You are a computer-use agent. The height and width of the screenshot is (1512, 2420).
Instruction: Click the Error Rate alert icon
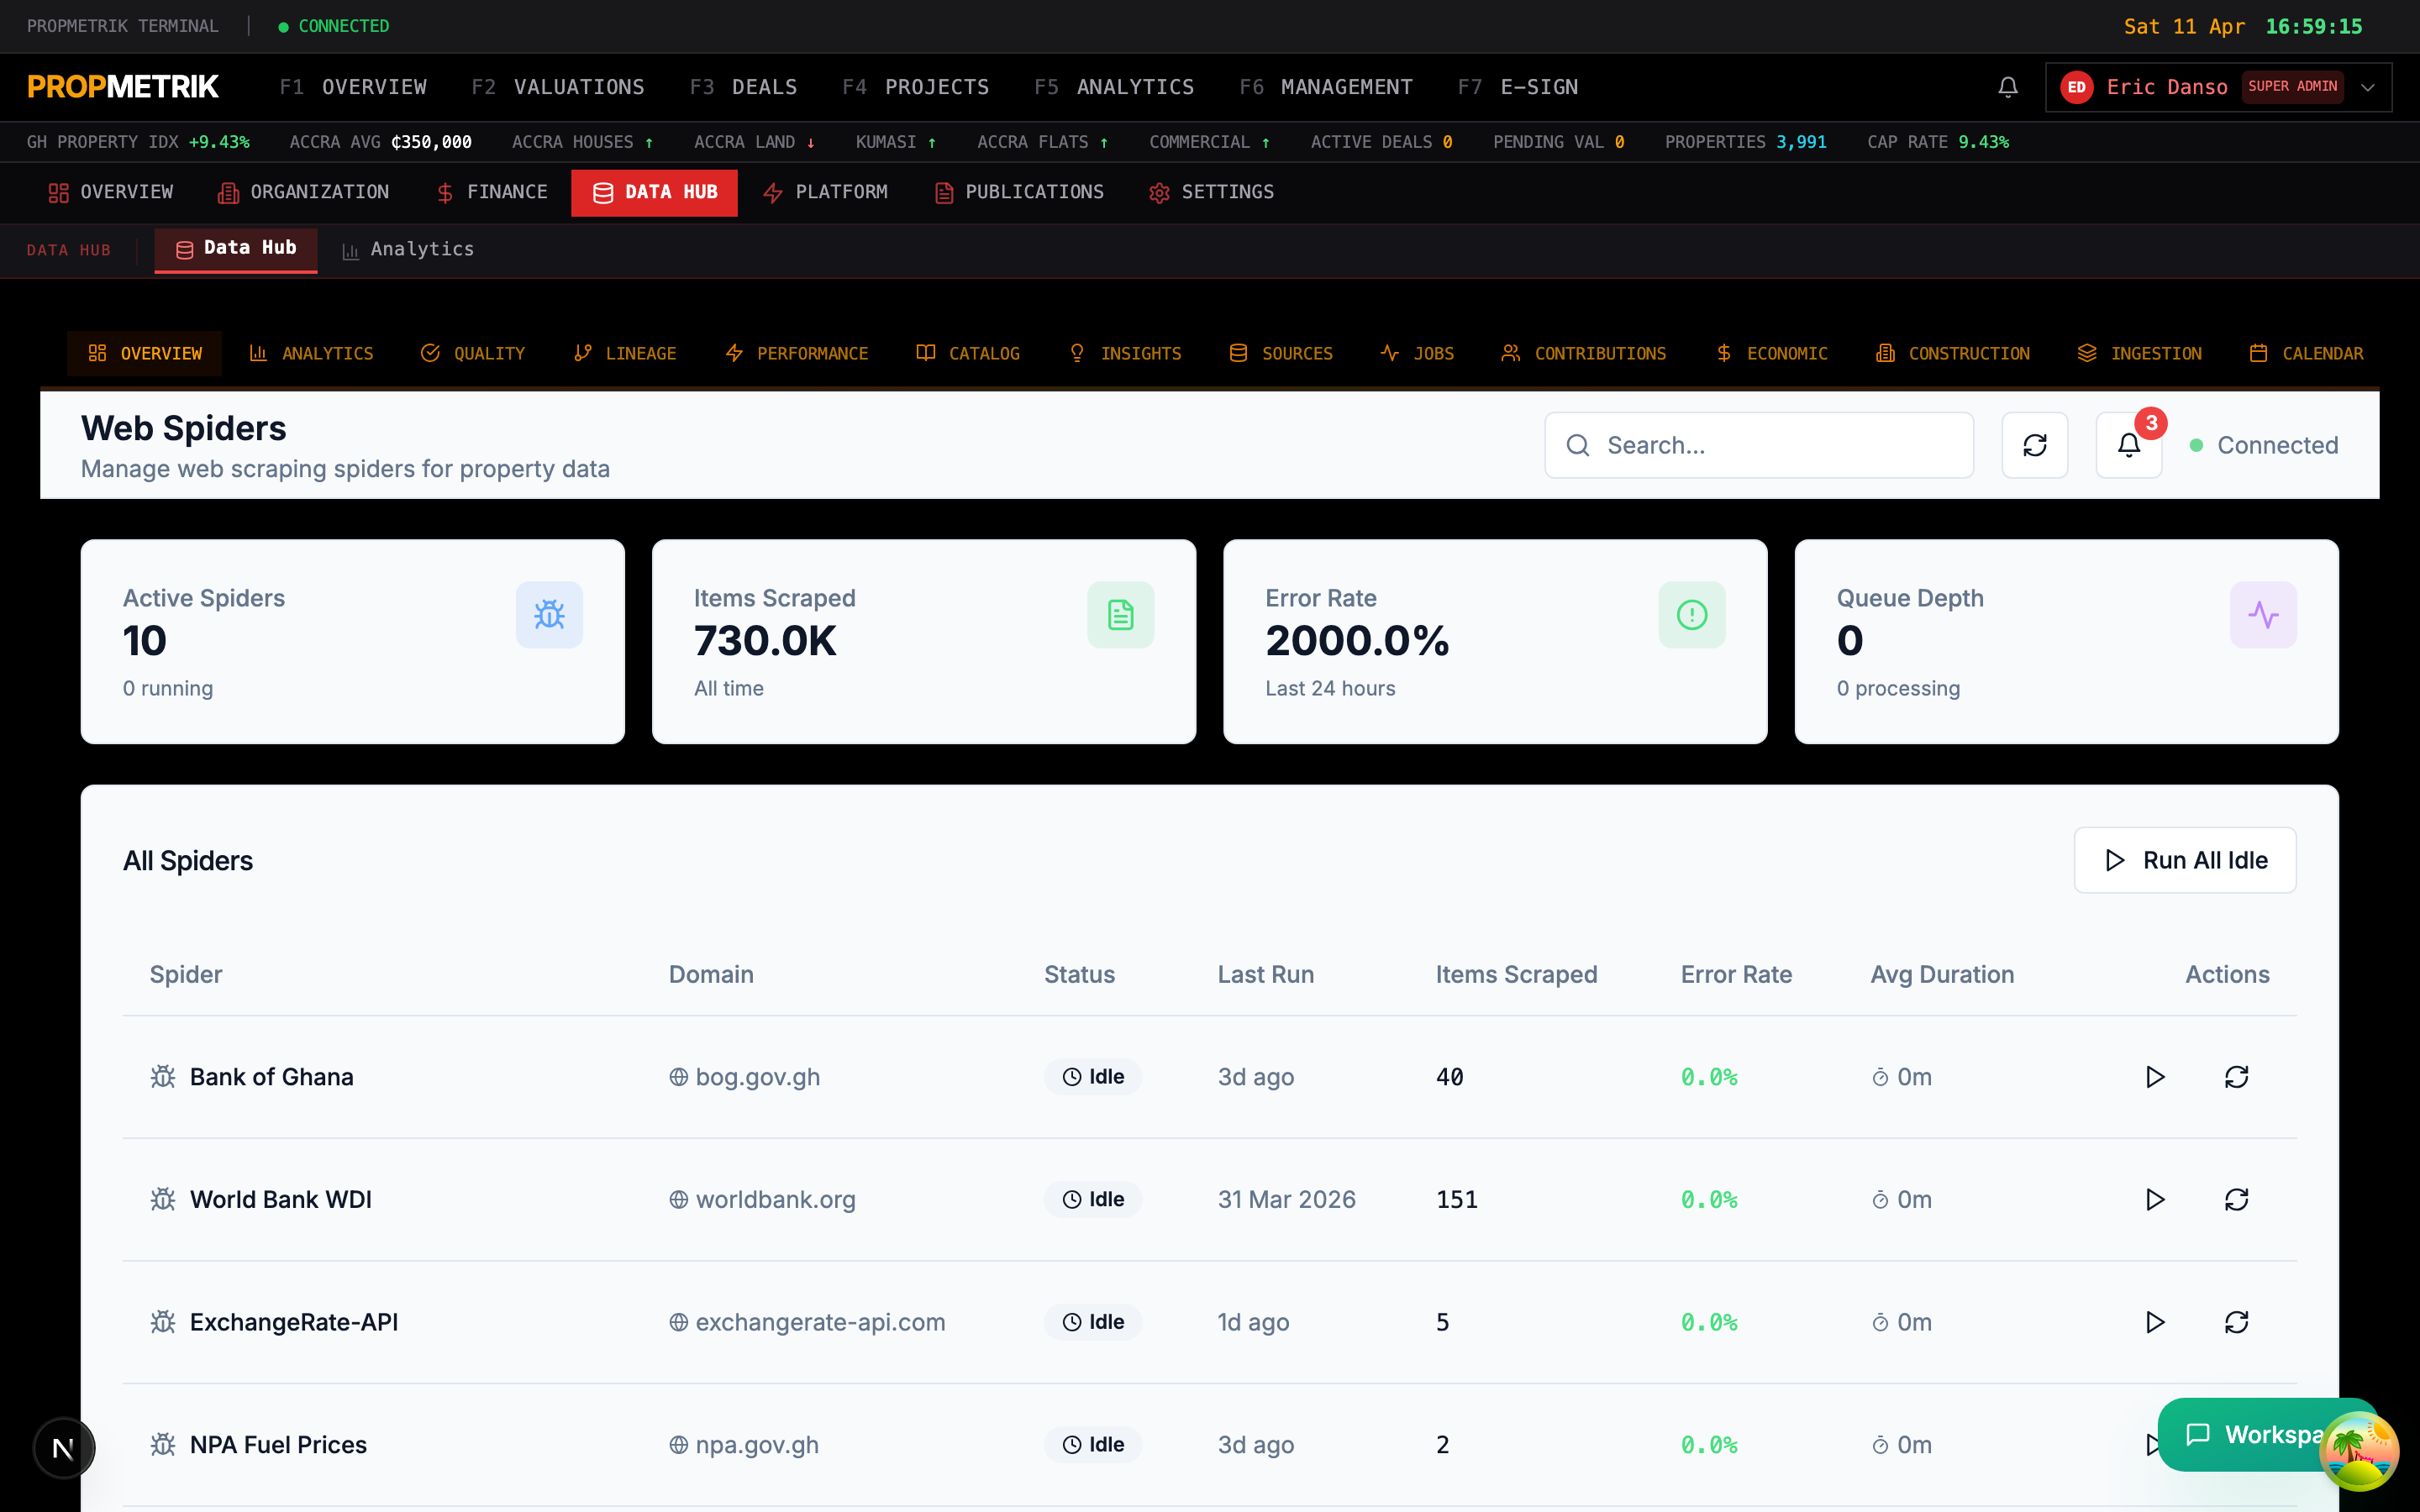point(1692,614)
